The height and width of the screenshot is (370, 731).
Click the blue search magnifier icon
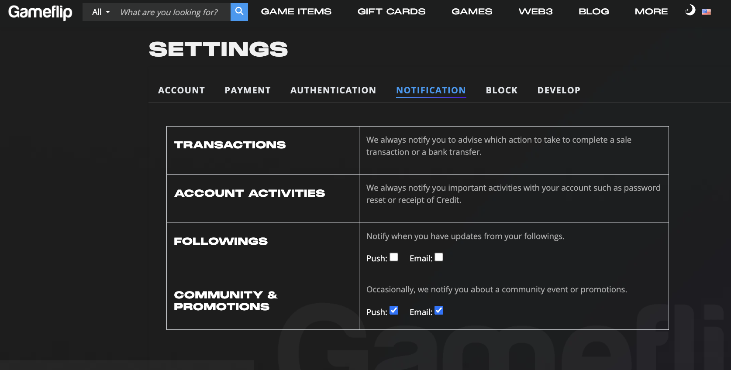239,12
